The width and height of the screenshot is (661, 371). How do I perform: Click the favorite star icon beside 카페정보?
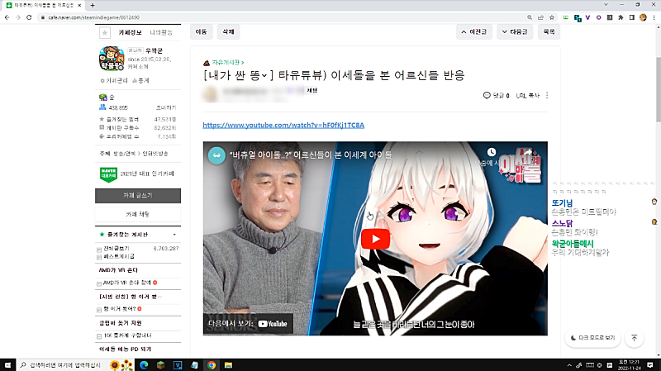click(x=104, y=33)
